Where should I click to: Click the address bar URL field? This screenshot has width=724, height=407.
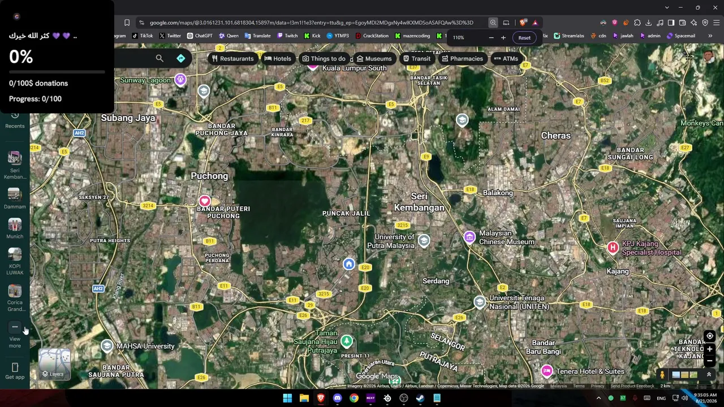312,23
